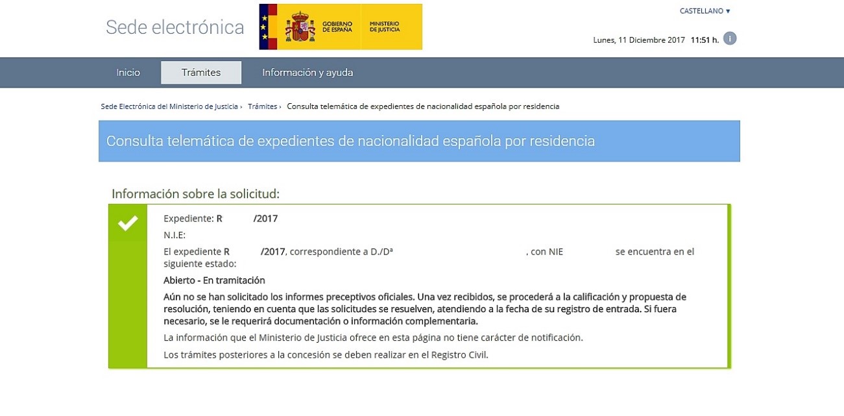
Task: Click the Expediente number line
Action: (221, 219)
